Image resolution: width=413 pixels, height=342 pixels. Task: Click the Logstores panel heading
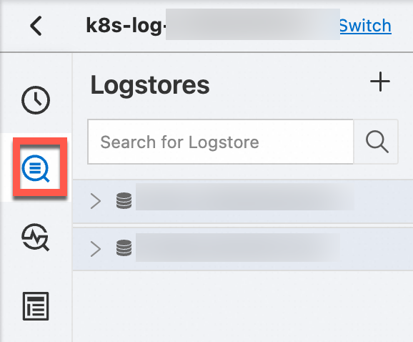coord(150,85)
